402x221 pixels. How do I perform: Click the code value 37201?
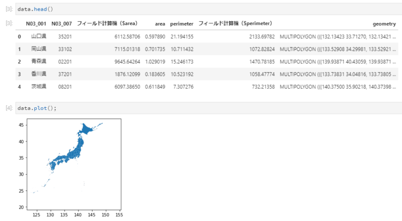[65, 74]
